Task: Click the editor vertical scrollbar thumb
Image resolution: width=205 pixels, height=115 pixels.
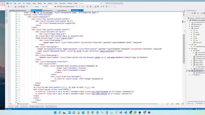Action: point(184,49)
